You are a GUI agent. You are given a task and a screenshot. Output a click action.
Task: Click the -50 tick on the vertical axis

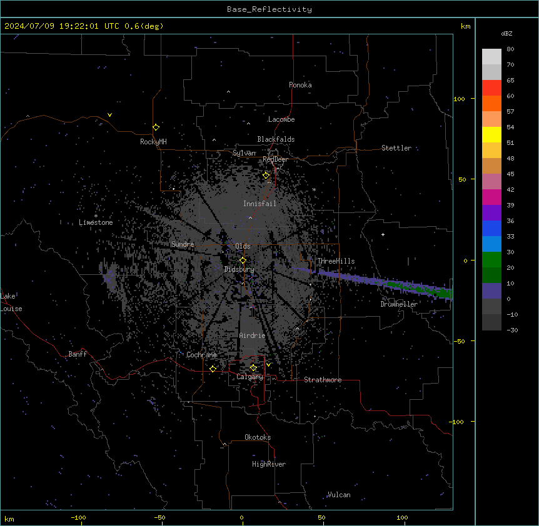click(460, 341)
